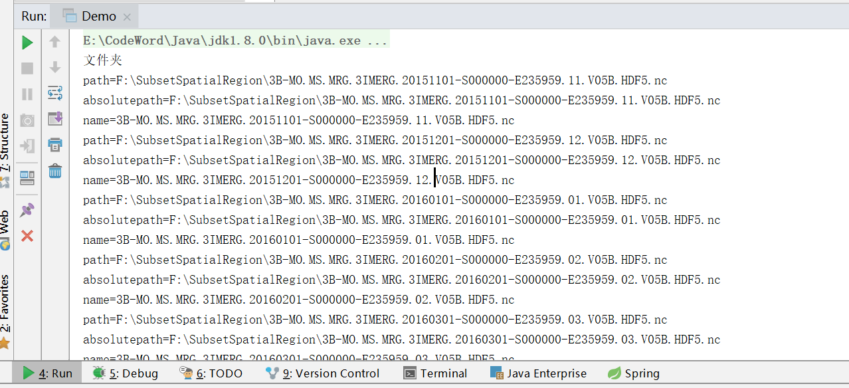Open the Version Control panel
This screenshot has height=388, width=849.
pos(324,373)
